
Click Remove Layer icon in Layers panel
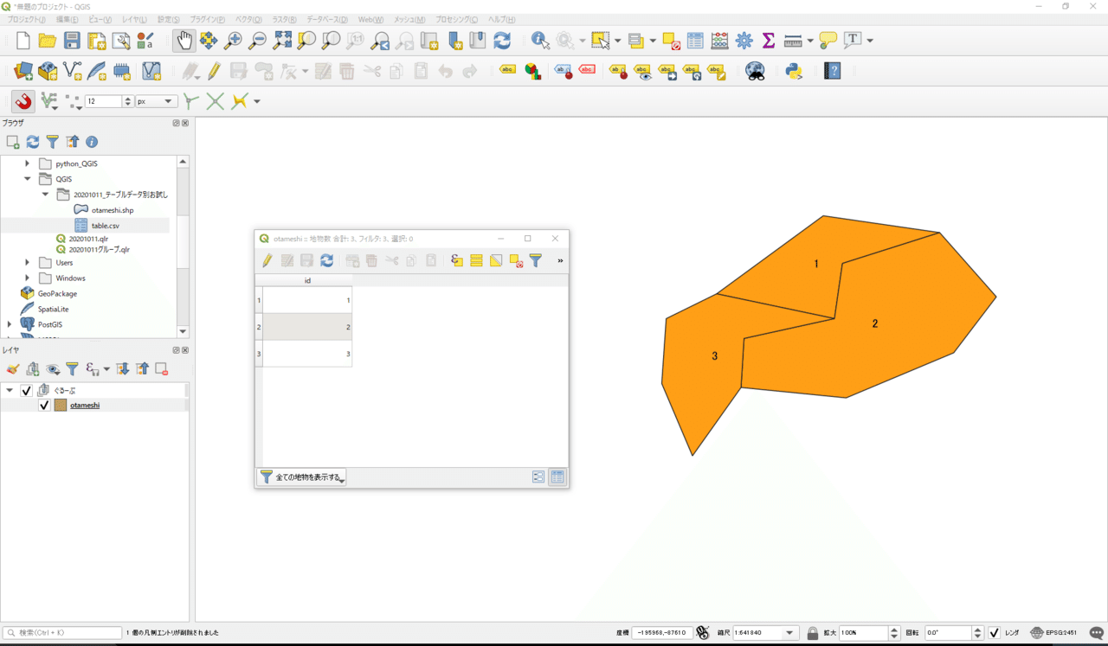tap(161, 369)
